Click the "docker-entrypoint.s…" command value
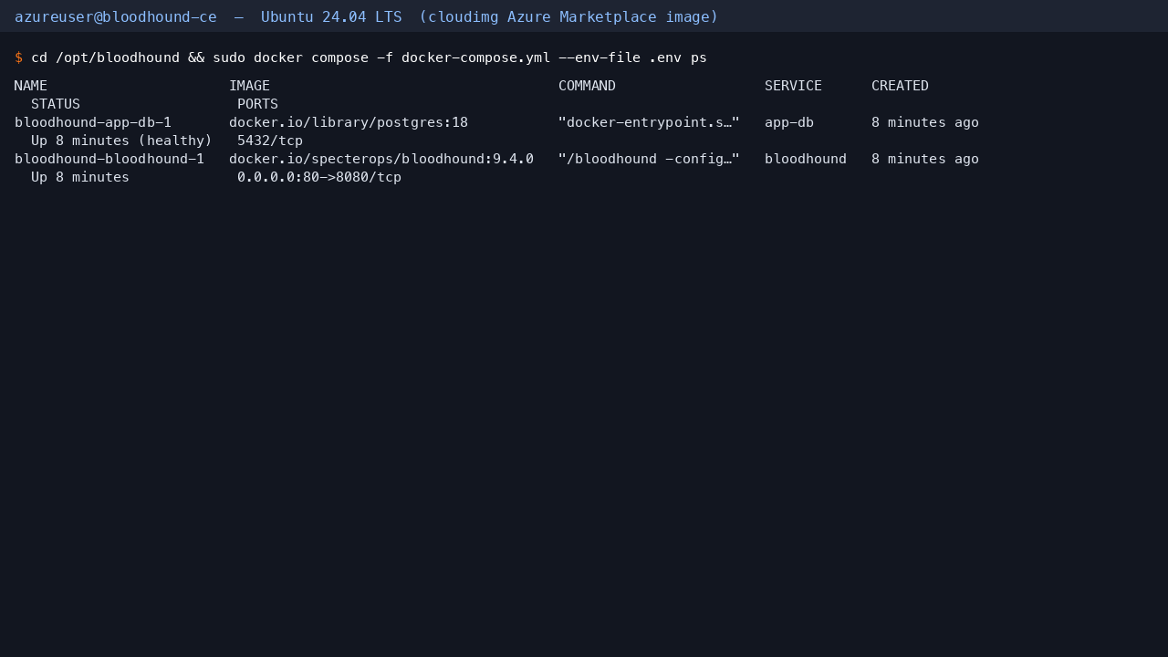 coord(649,122)
